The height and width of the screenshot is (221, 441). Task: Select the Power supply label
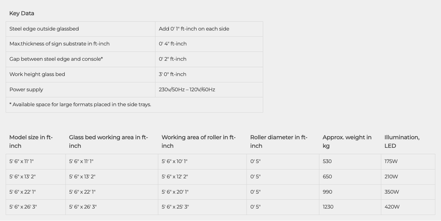point(26,90)
